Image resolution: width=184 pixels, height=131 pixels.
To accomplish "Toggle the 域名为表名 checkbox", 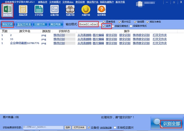I will 147,22.
